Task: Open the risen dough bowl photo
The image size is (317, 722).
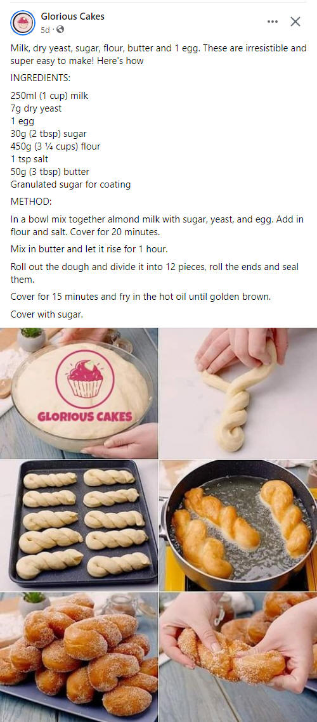Action: click(x=79, y=393)
